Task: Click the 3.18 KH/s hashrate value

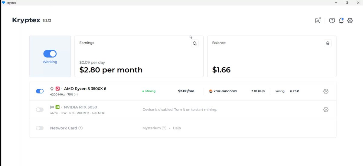Action: click(258, 91)
